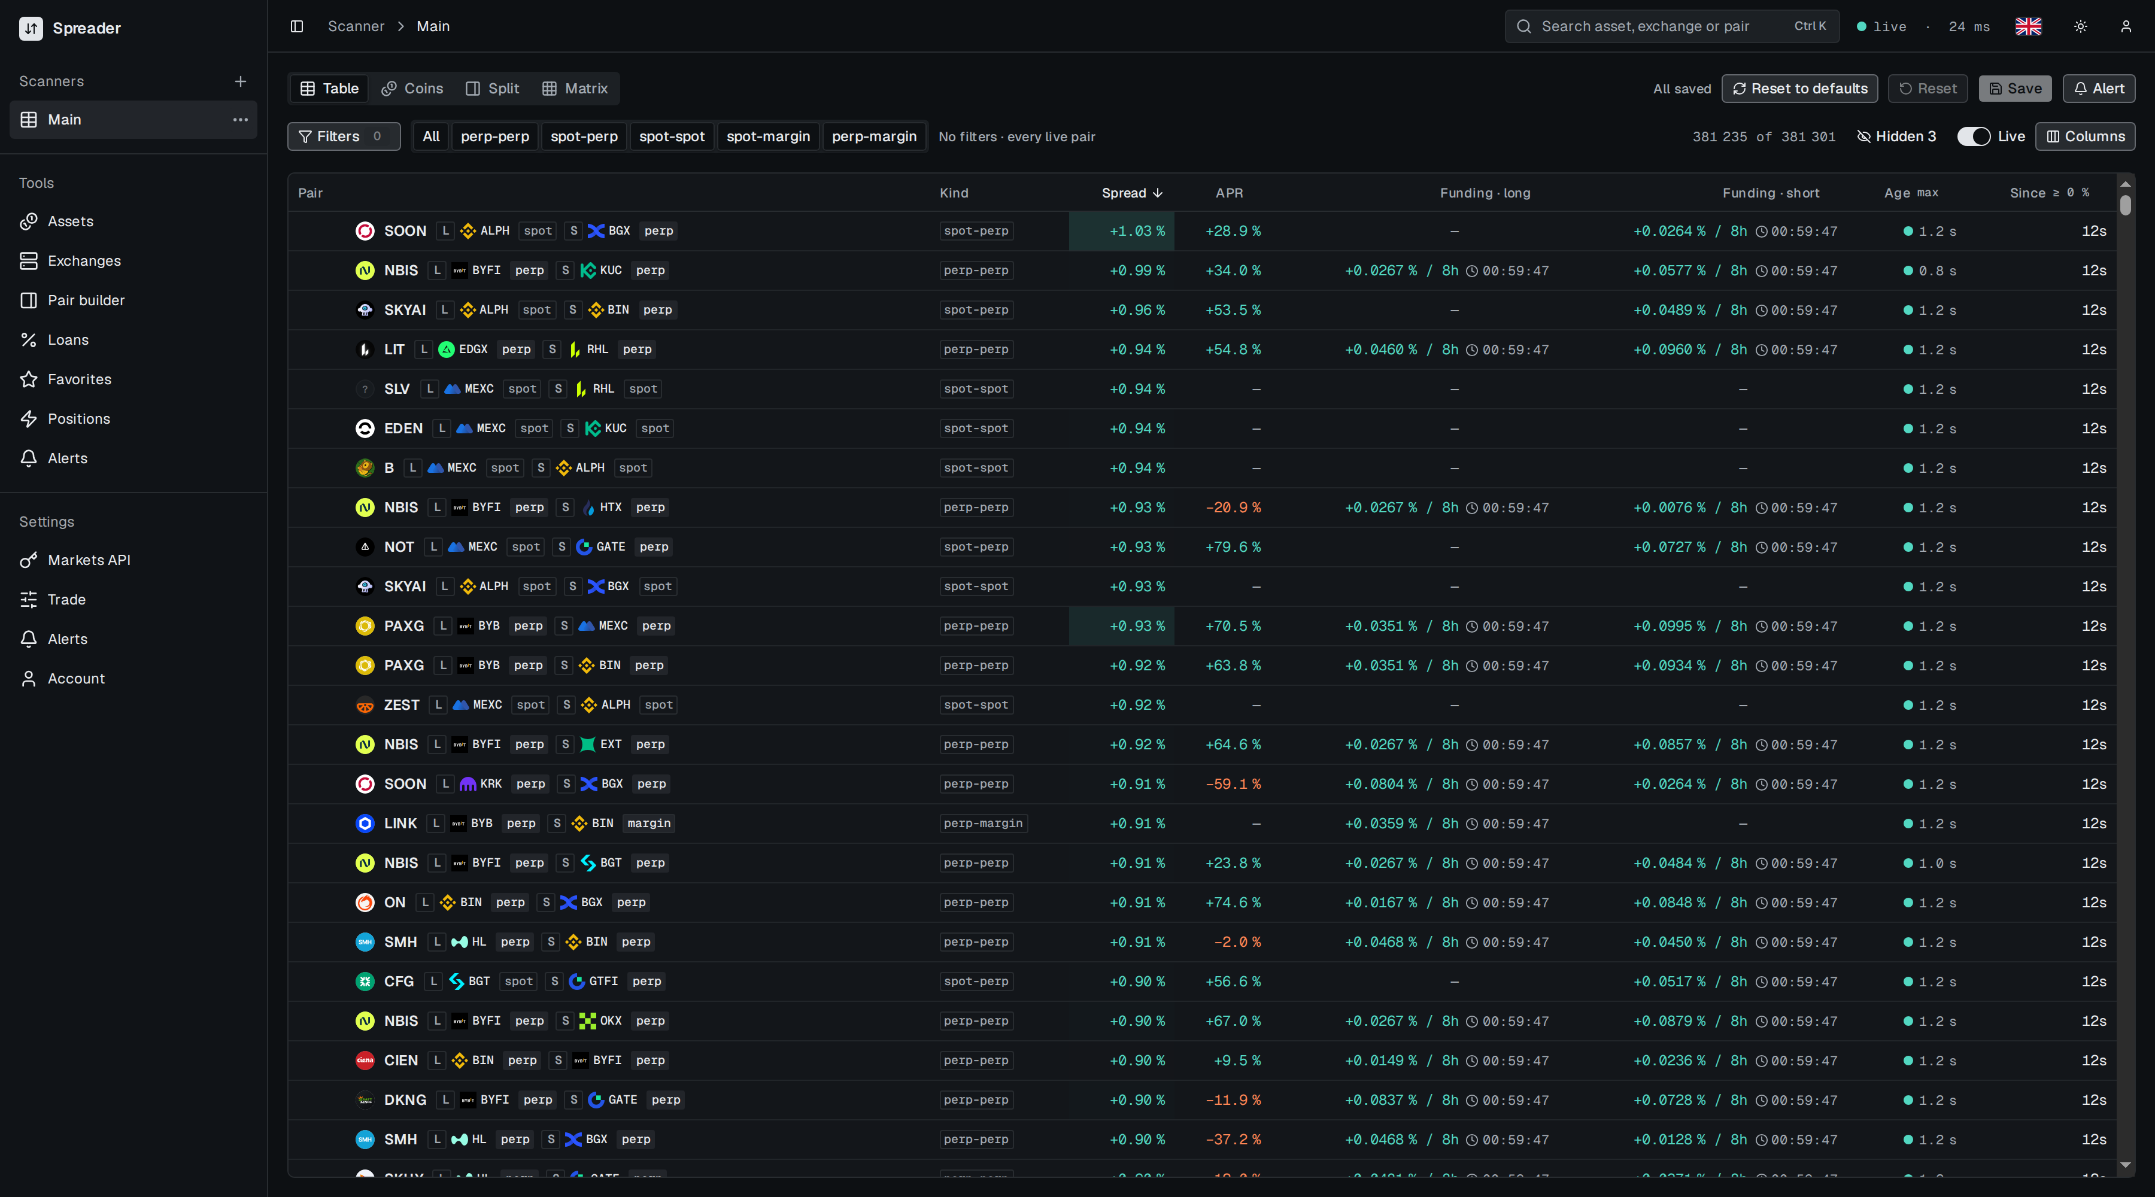The height and width of the screenshot is (1197, 2155).
Task: Select the spot-spot kind filter
Action: click(x=672, y=136)
